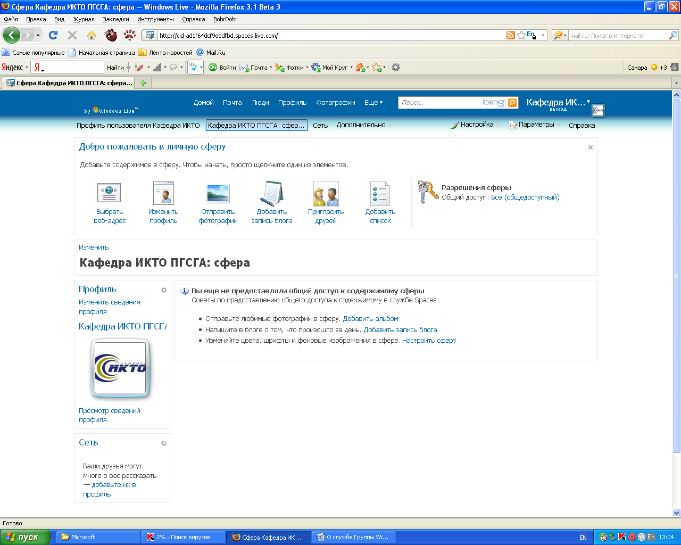The image size is (681, 545).
Task: Click the Настроить сферу link
Action: click(429, 340)
